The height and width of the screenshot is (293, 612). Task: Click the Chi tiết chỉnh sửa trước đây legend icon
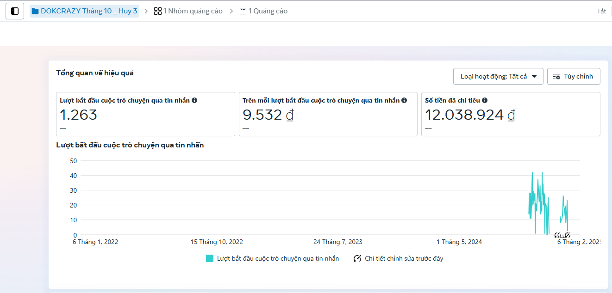(357, 258)
